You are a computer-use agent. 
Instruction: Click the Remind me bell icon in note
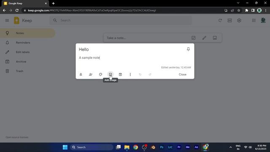point(81,74)
